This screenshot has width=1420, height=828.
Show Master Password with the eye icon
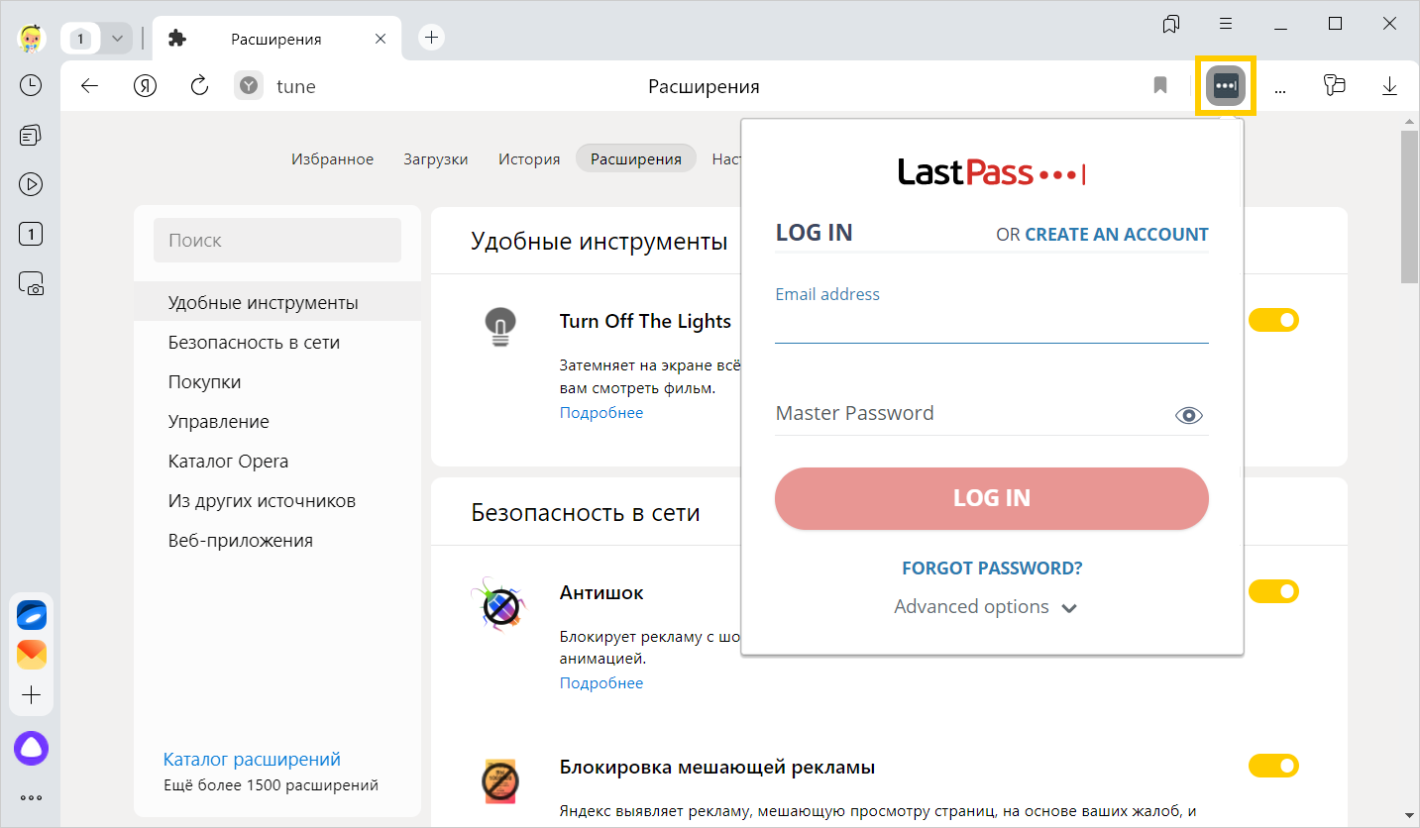coord(1188,415)
